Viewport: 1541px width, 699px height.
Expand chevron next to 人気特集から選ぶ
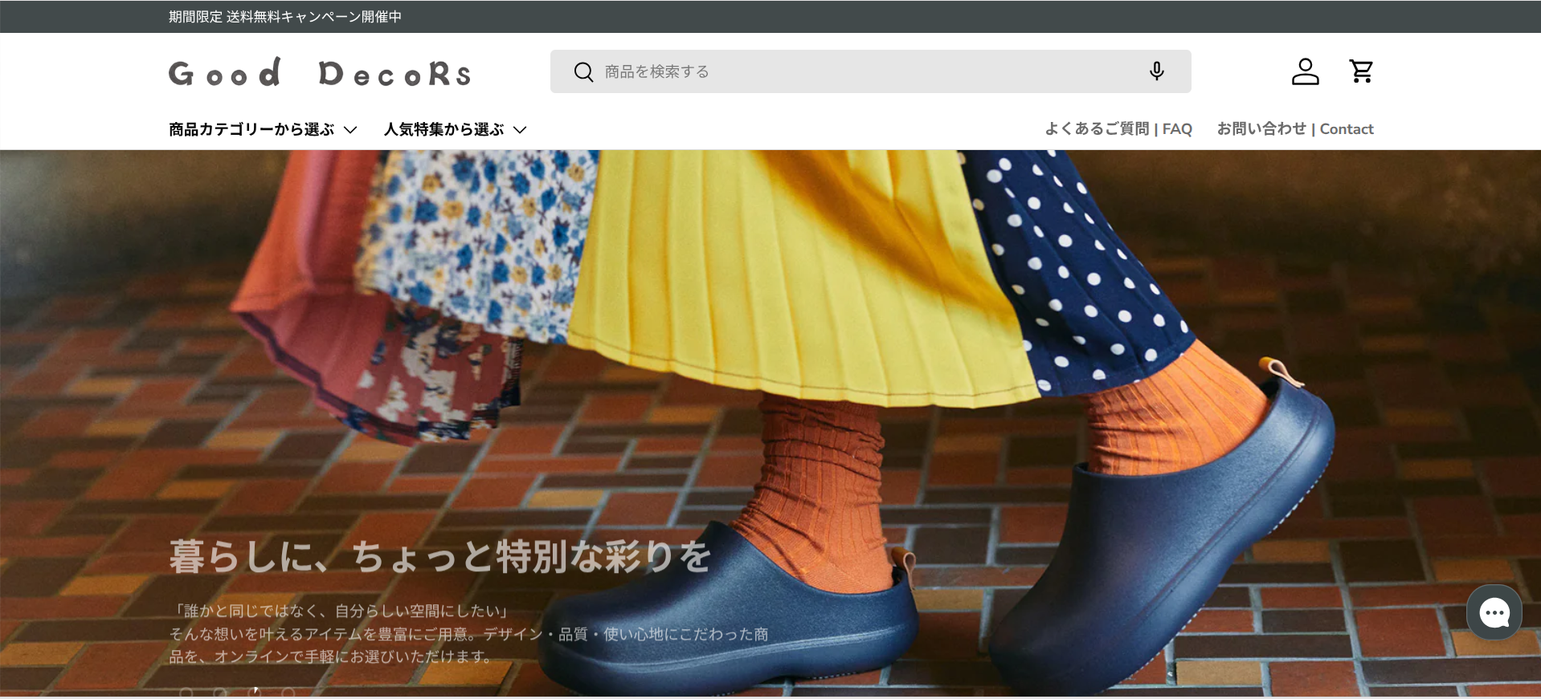click(x=520, y=130)
